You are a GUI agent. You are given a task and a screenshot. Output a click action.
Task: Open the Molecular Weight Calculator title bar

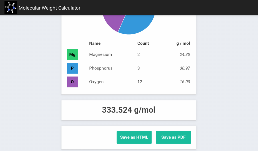click(50, 8)
